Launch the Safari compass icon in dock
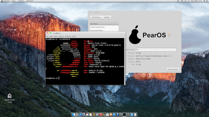 (81, 115)
